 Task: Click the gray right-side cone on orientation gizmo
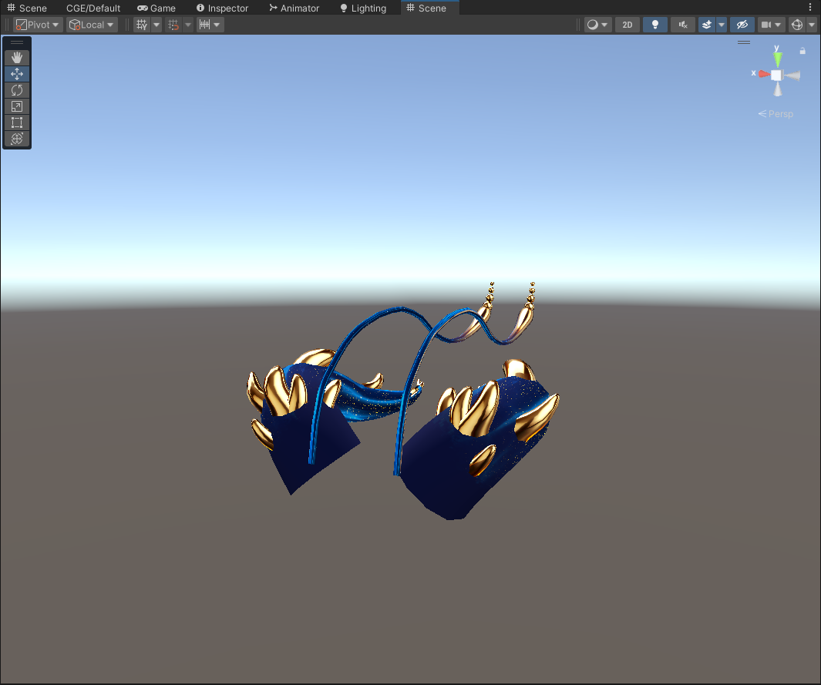click(x=792, y=76)
